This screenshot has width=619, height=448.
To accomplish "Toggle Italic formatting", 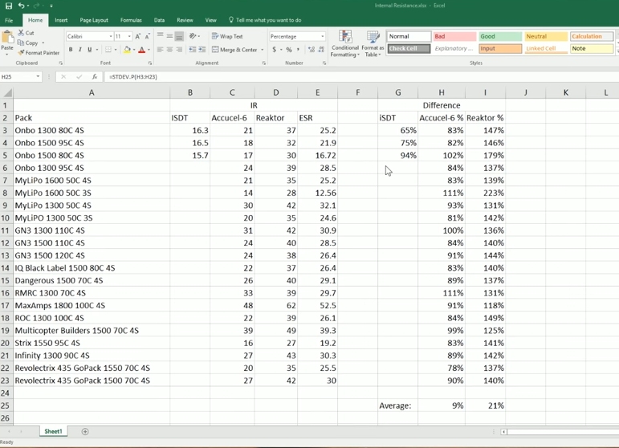I will 79,49.
